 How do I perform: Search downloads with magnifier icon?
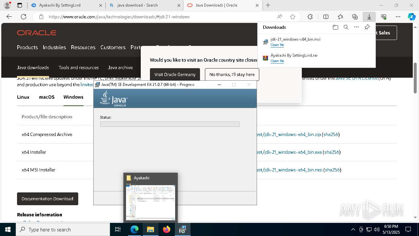346,27
